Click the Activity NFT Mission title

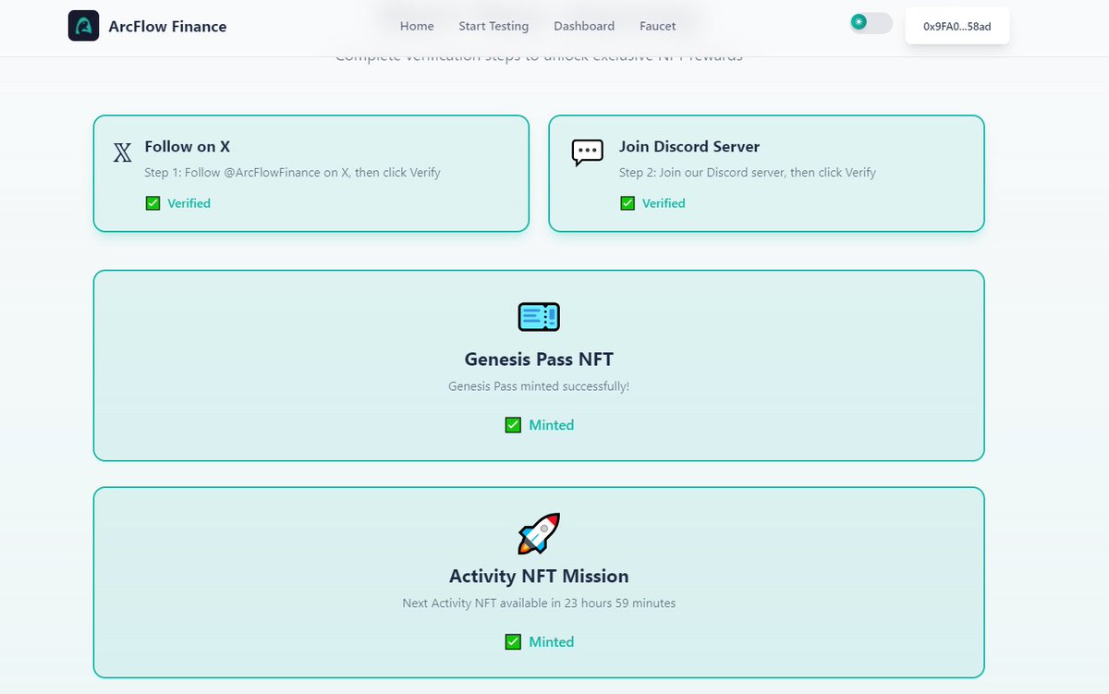[539, 576]
